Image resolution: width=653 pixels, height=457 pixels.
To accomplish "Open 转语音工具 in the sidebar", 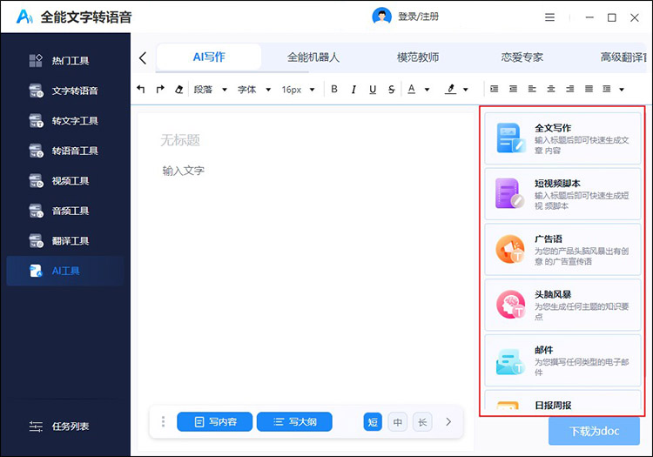I will point(65,151).
